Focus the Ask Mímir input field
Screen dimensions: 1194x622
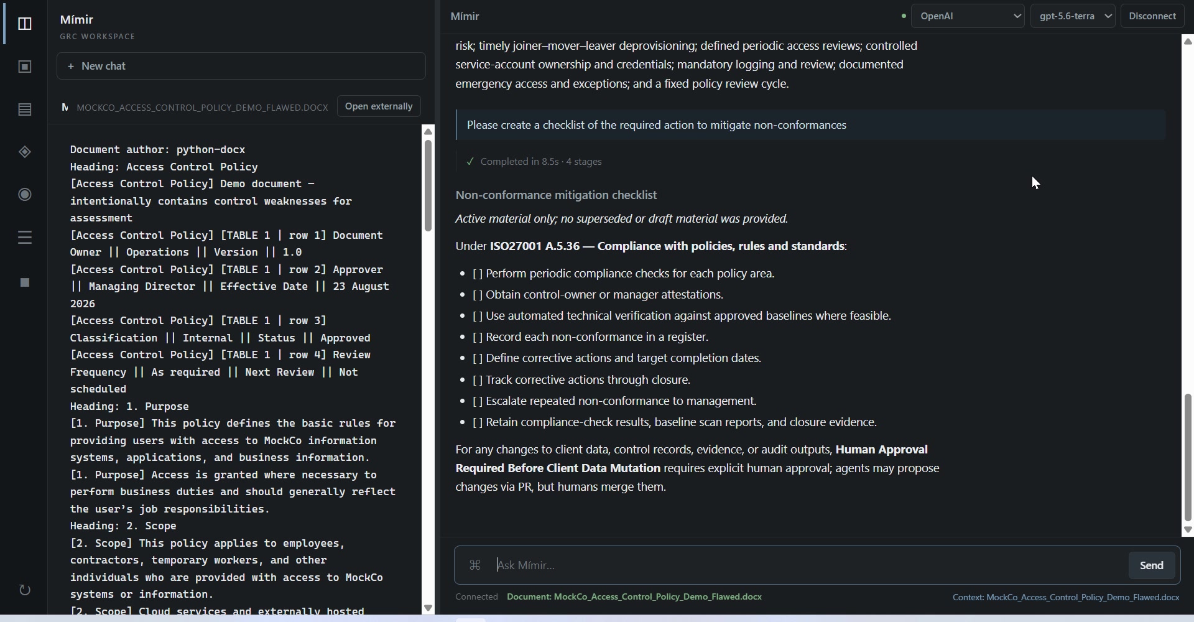coord(808,565)
